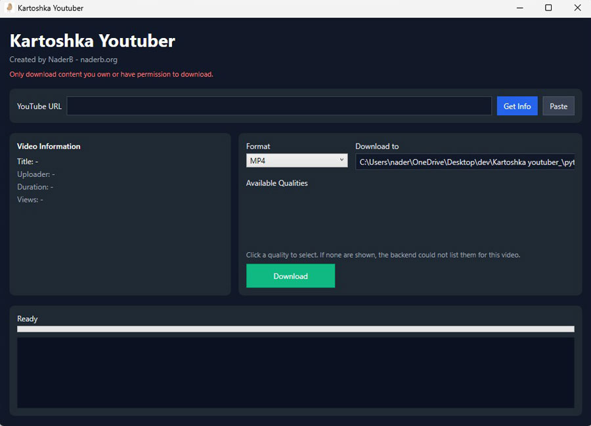Click the Download to path field
This screenshot has width=591, height=426.
click(465, 161)
